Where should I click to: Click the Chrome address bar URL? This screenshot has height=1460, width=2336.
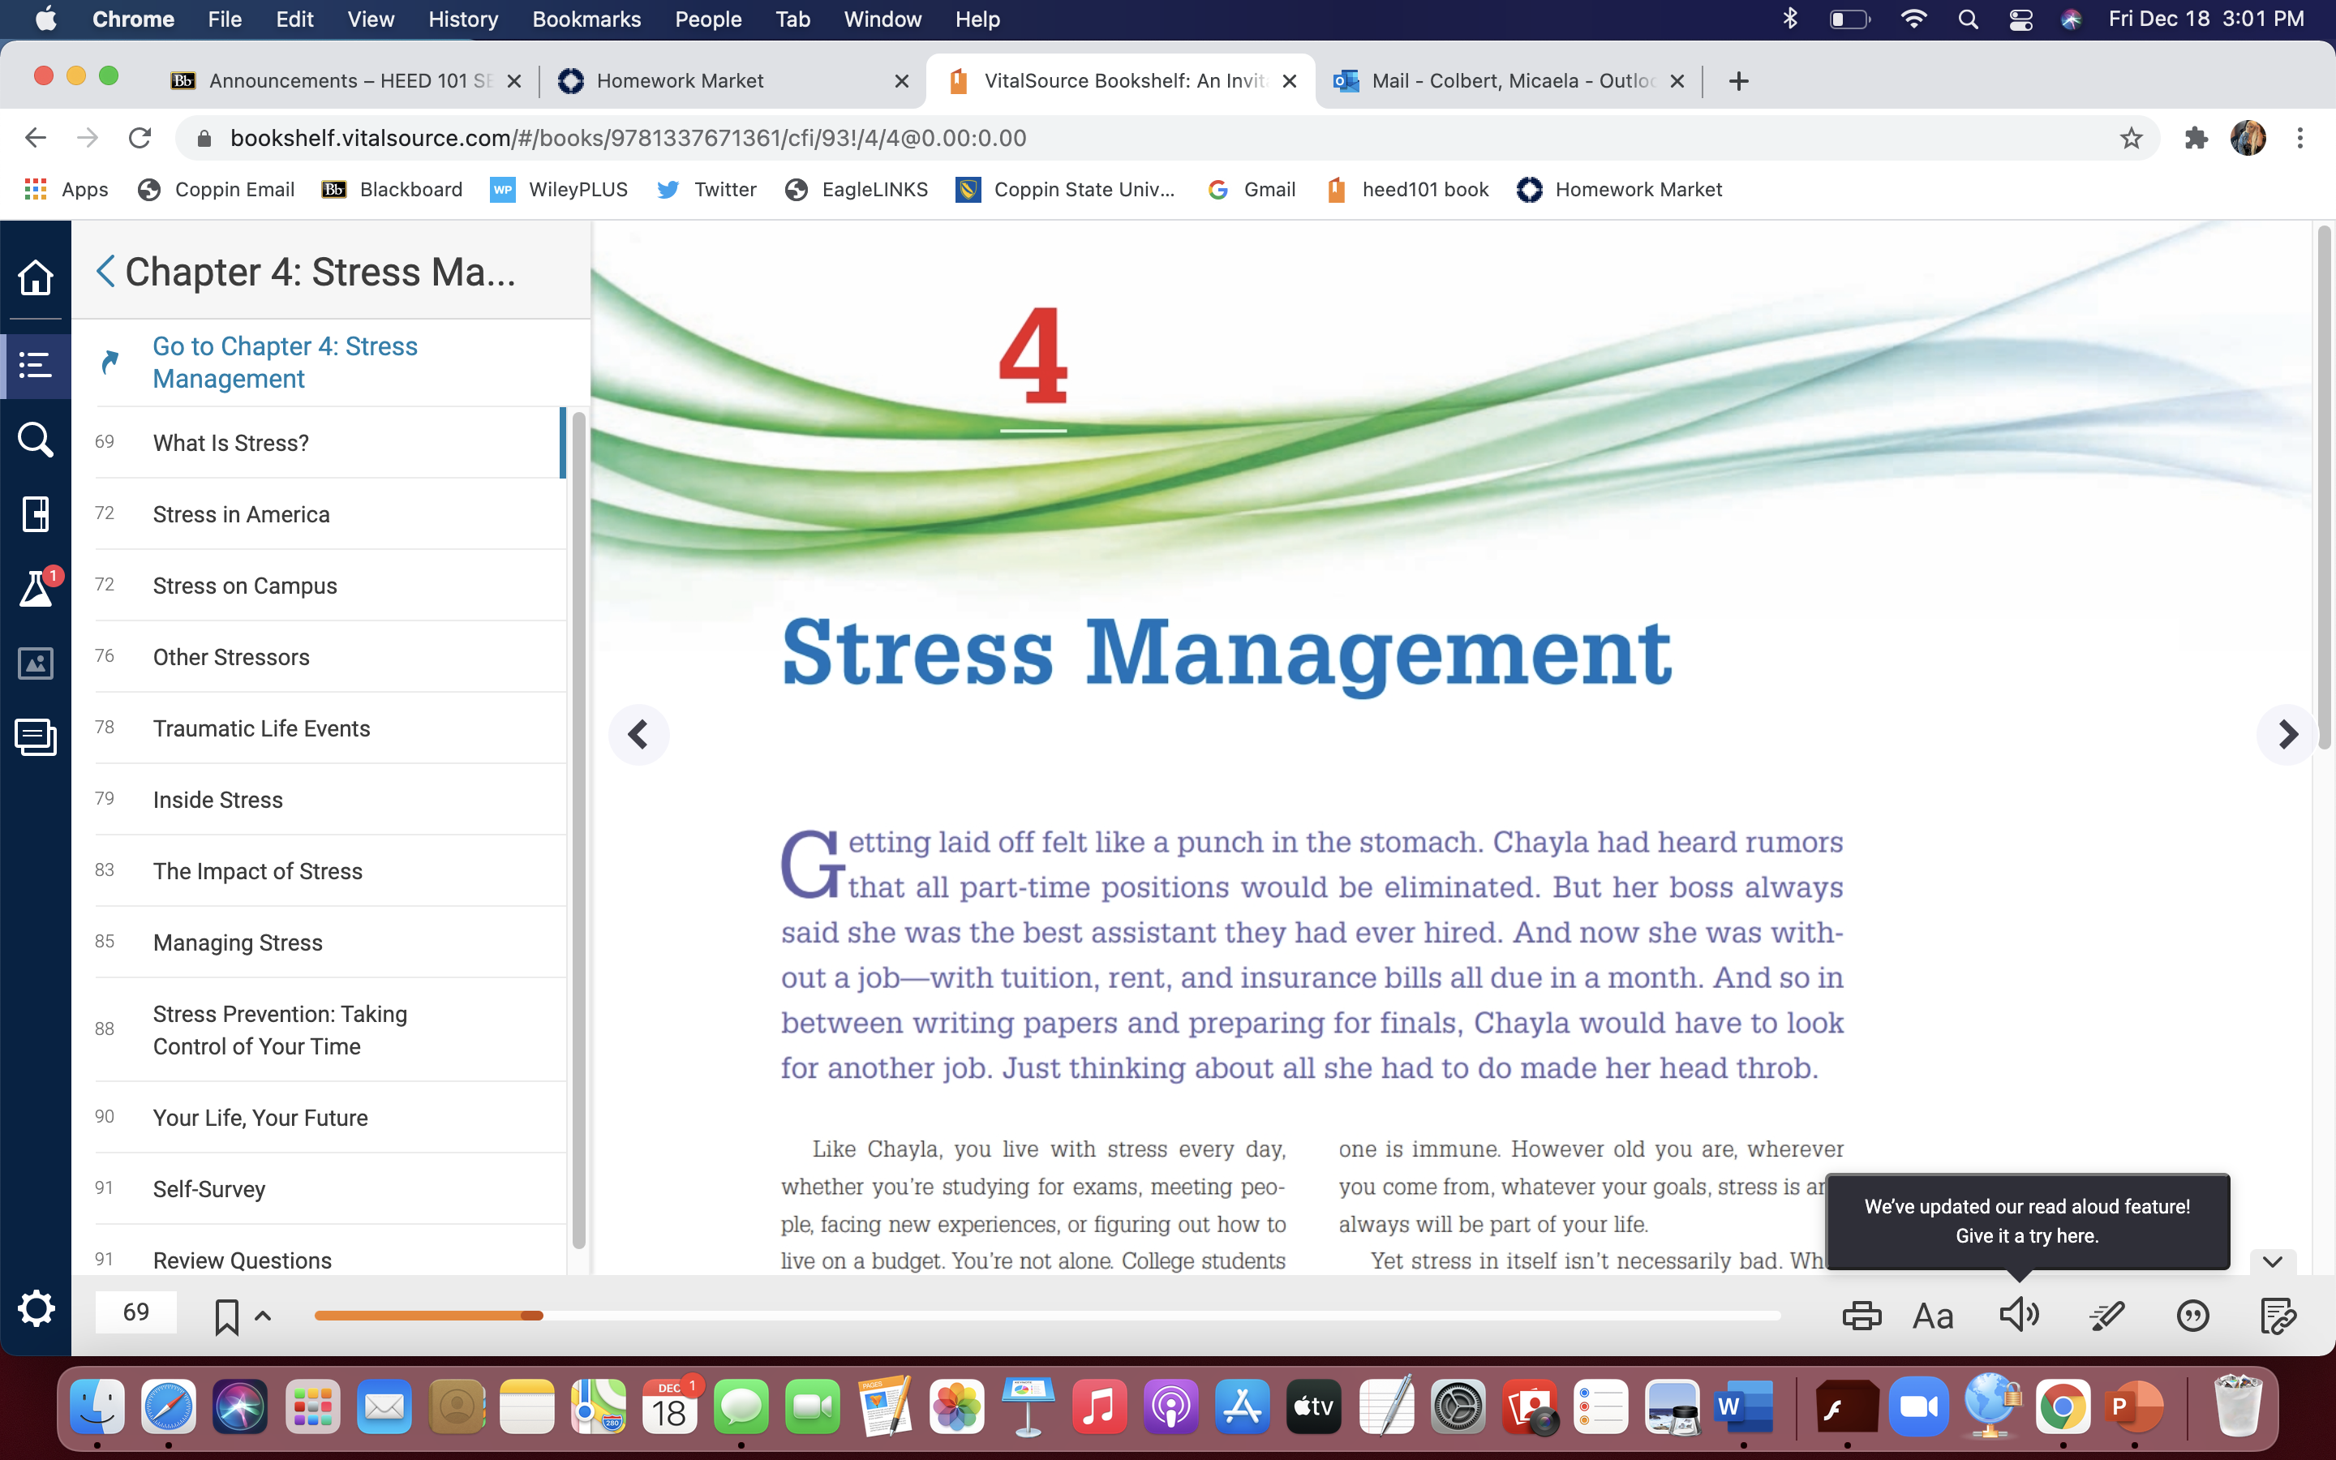click(x=628, y=138)
